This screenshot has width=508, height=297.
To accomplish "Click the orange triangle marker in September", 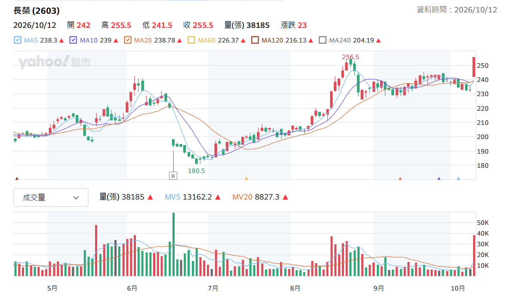I will coord(400,178).
